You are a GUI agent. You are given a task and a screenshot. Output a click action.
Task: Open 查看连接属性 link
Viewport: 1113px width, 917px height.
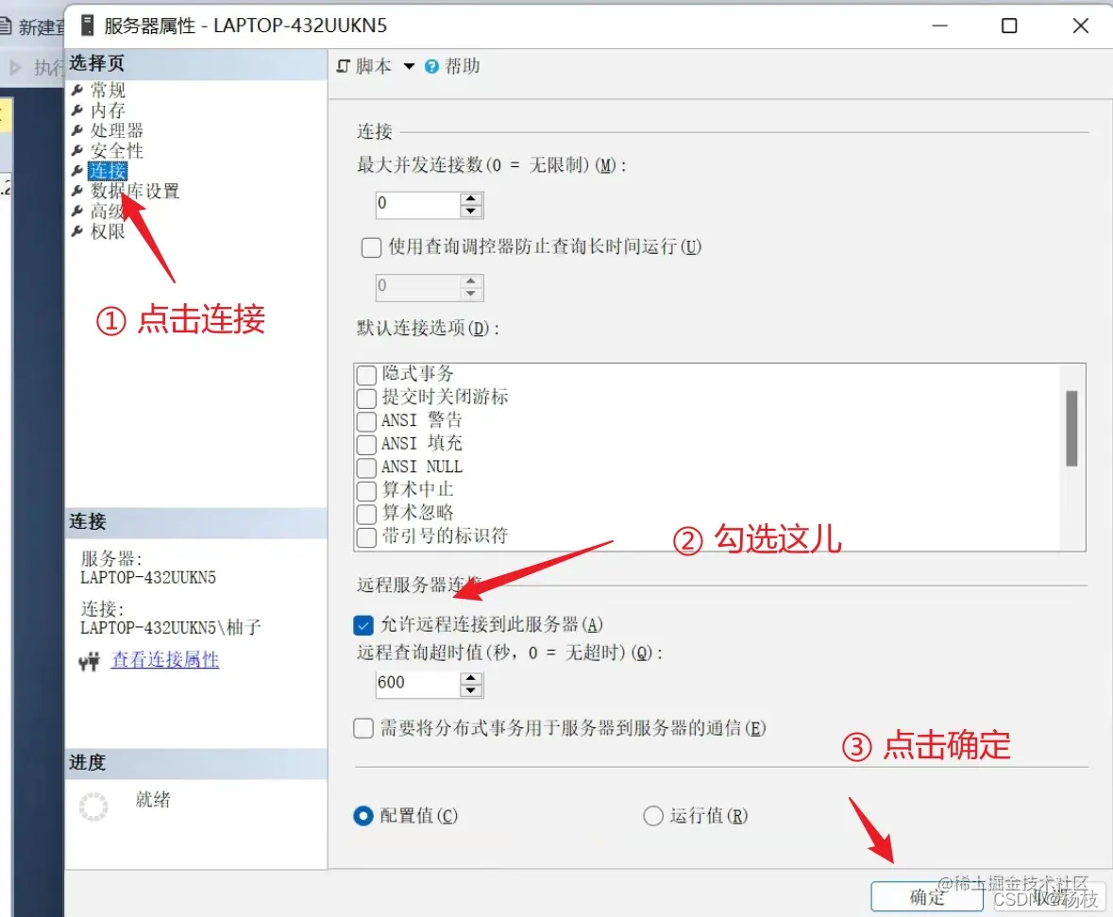164,660
